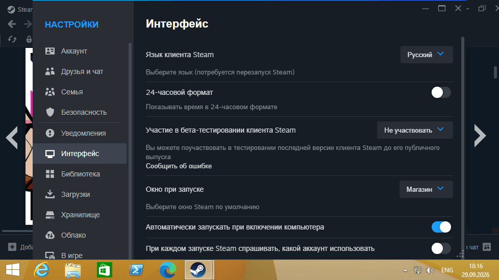
Task: Select Хранилище settings tab
Action: (80, 215)
